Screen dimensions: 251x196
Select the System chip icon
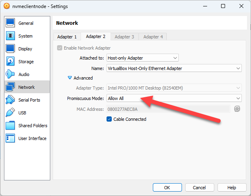[10, 36]
